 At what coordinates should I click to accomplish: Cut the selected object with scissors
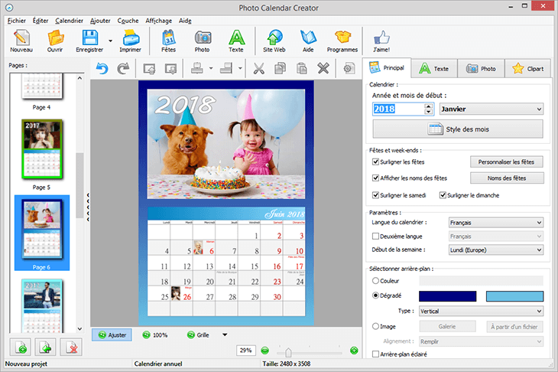tap(258, 68)
